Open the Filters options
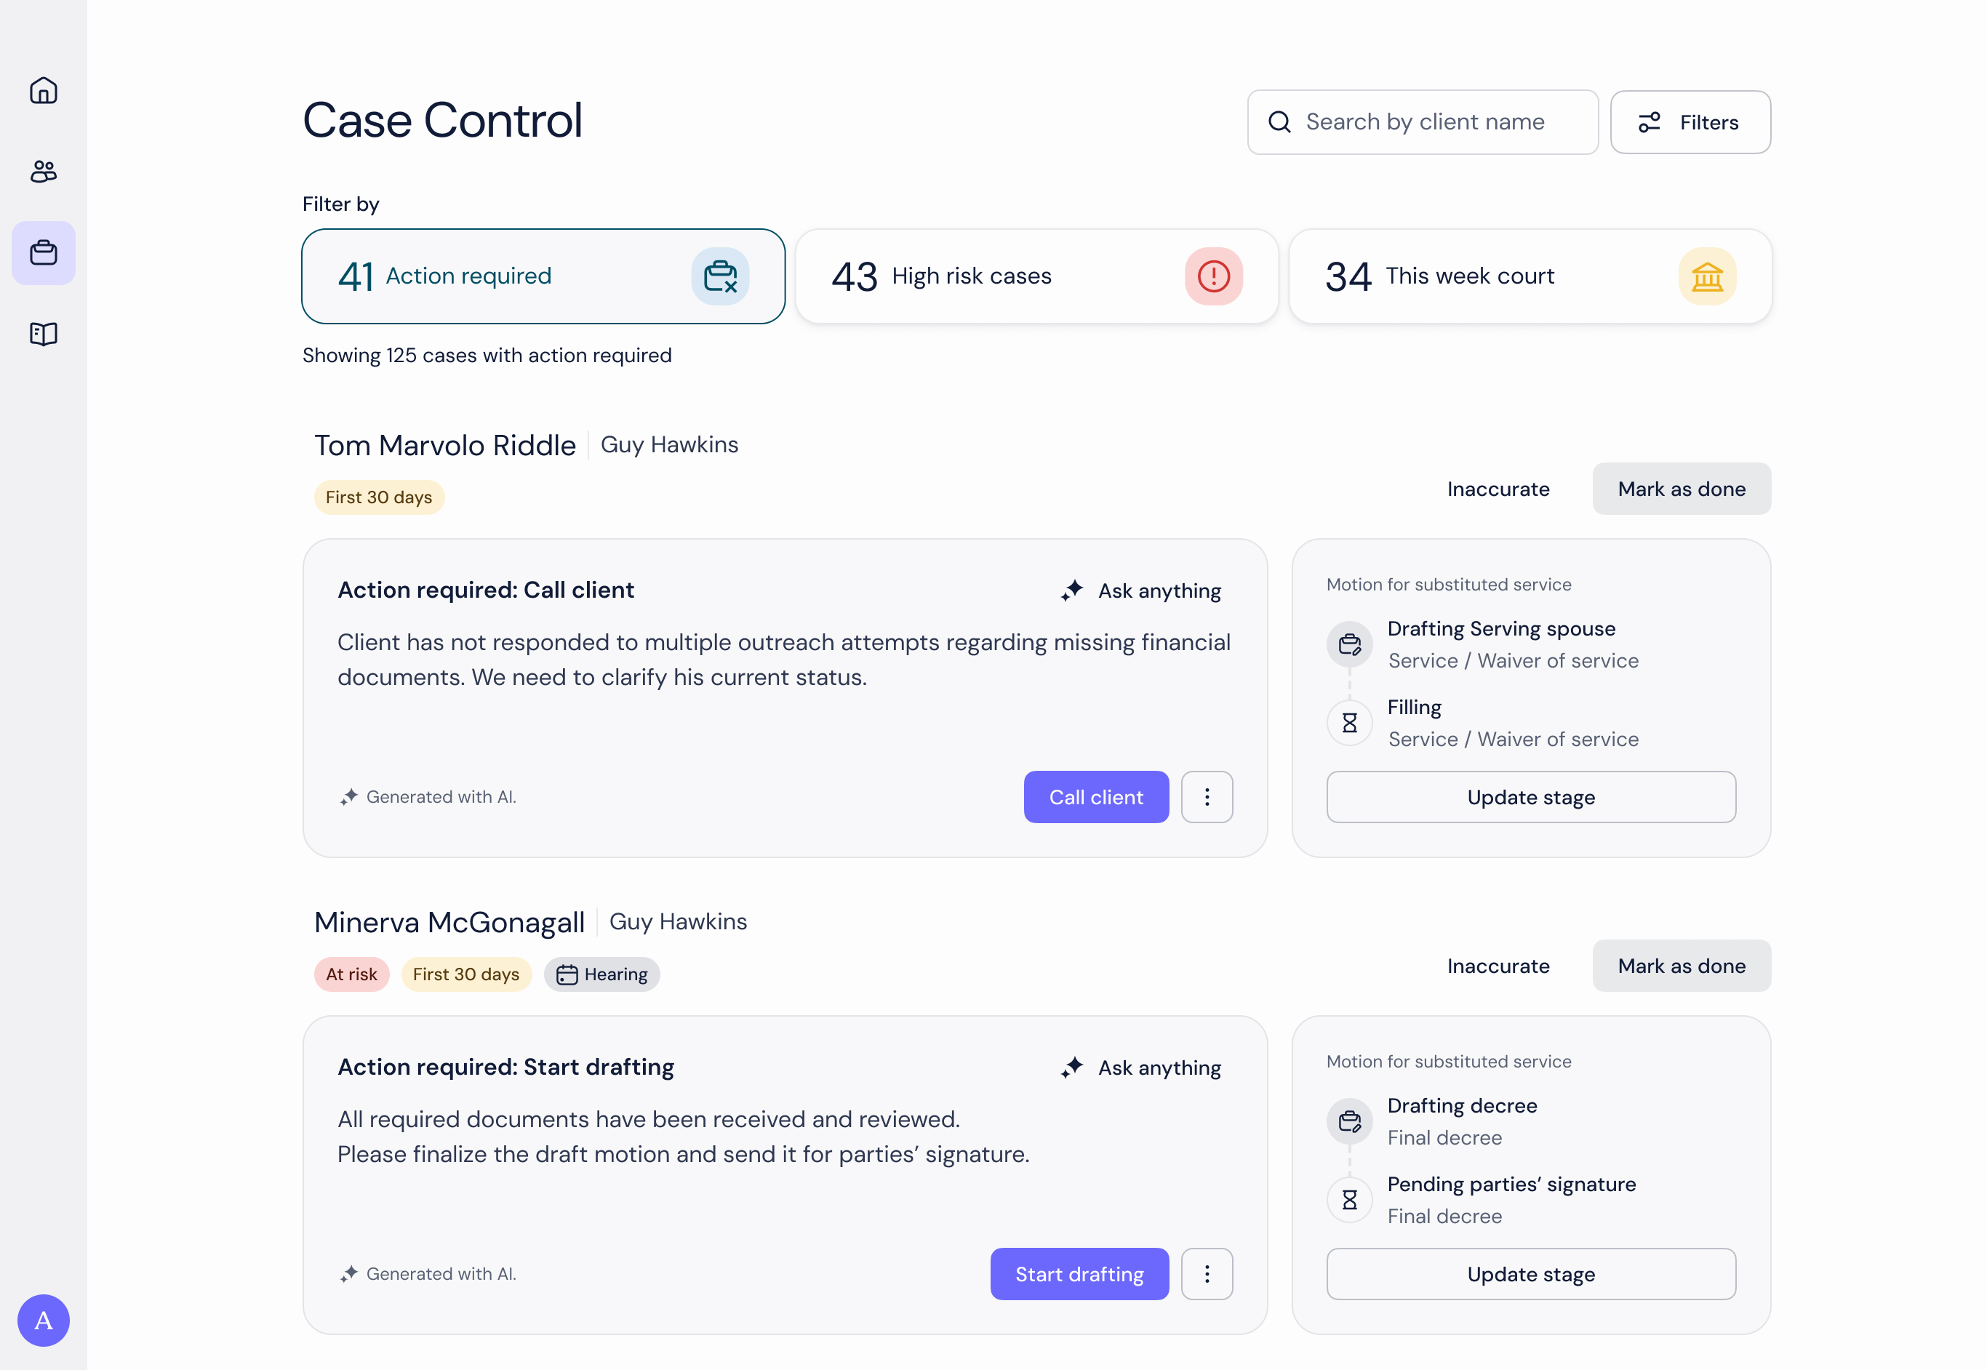 (x=1690, y=122)
